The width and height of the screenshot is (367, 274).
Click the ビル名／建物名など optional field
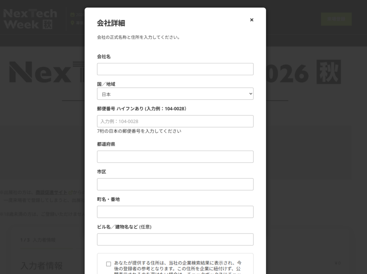(x=175, y=239)
